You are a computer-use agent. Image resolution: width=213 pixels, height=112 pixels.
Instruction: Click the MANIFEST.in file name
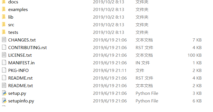click(22, 63)
